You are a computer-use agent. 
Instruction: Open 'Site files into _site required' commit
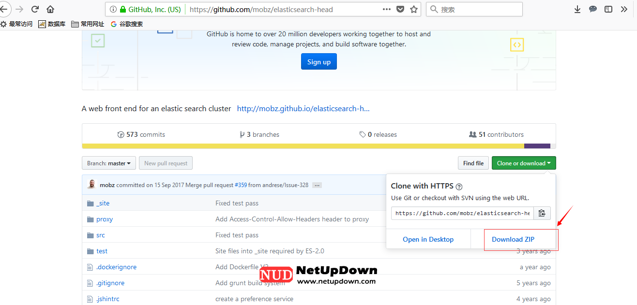coord(270,251)
